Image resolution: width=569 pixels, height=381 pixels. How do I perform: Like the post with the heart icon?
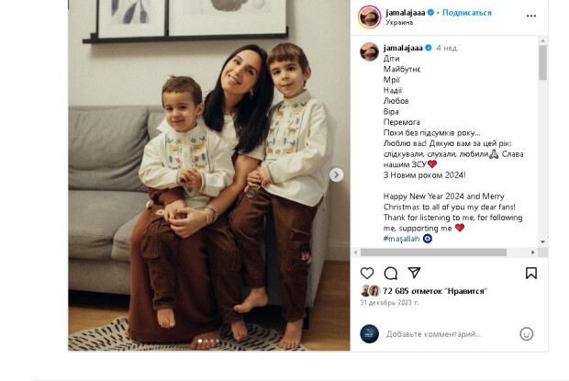(x=367, y=273)
